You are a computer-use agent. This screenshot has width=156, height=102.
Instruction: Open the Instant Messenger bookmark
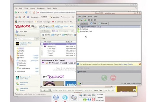click(x=43, y=22)
